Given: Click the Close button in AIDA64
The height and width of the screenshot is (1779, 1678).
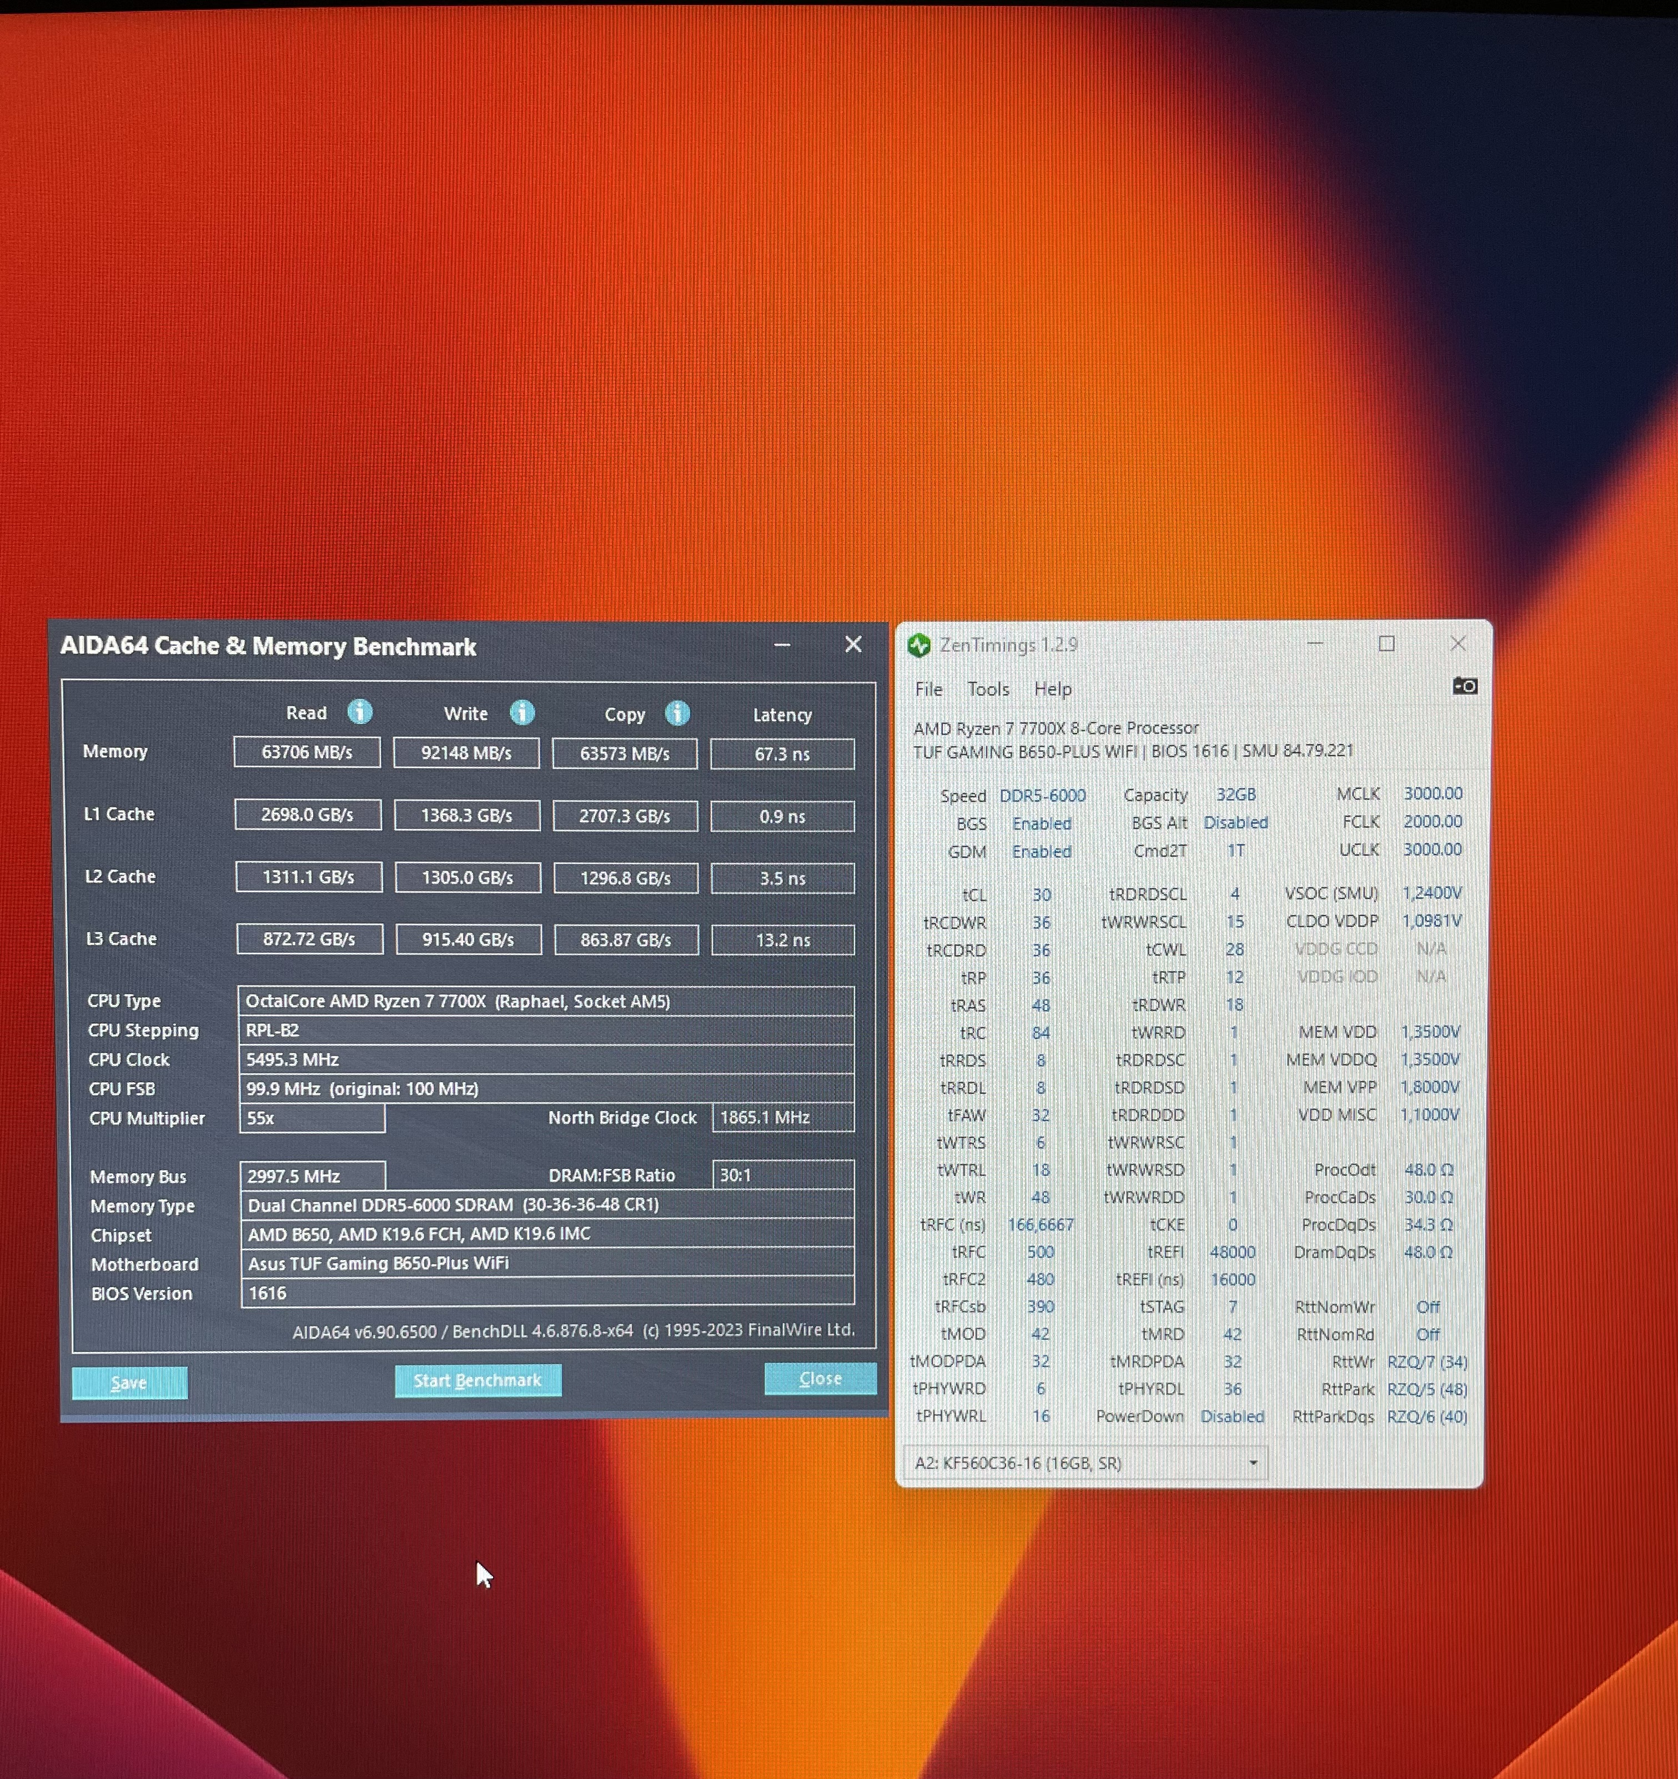Looking at the screenshot, I should pos(820,1379).
